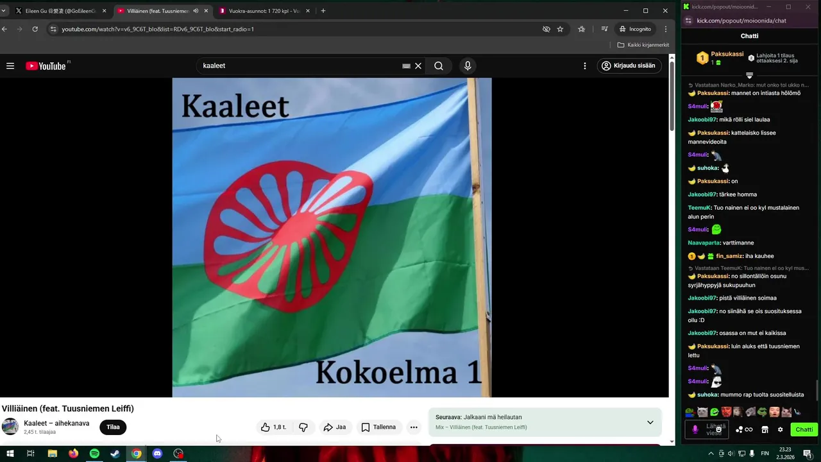Collapse the Kick leaderboard expander arrow
The height and width of the screenshot is (462, 821).
749,75
